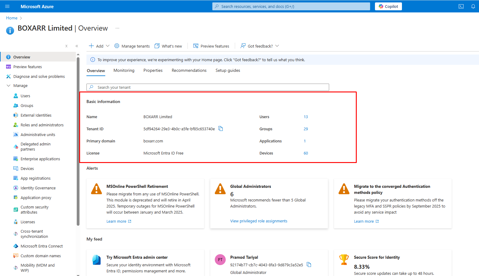Screen dimensions: 479x276
Task: Click Mobility (MDM and WIP) icon
Action: pyautogui.click(x=16, y=268)
